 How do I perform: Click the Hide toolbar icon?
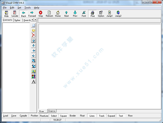coord(6,14)
